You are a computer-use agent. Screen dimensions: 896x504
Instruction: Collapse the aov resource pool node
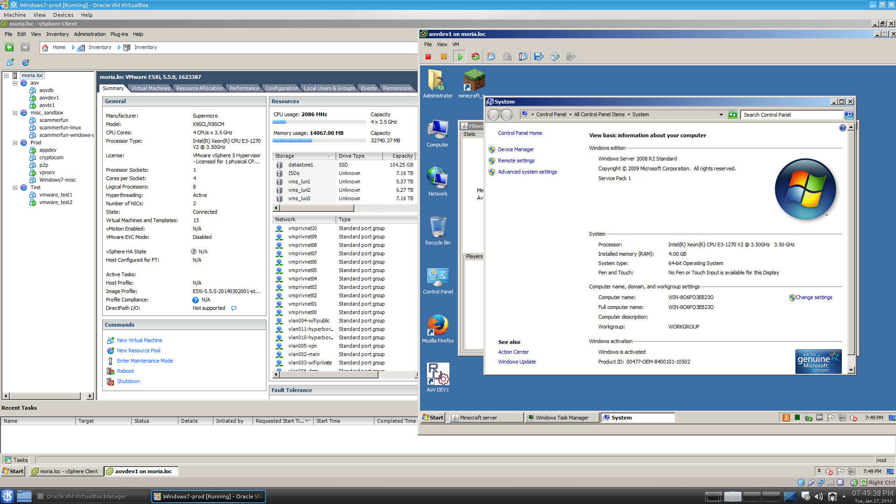[15, 83]
